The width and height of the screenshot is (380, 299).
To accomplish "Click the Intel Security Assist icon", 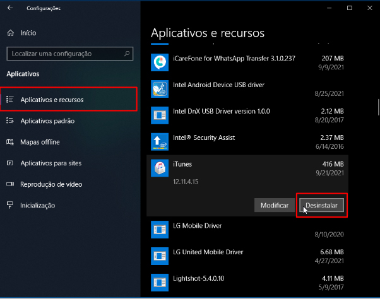I will (160, 142).
